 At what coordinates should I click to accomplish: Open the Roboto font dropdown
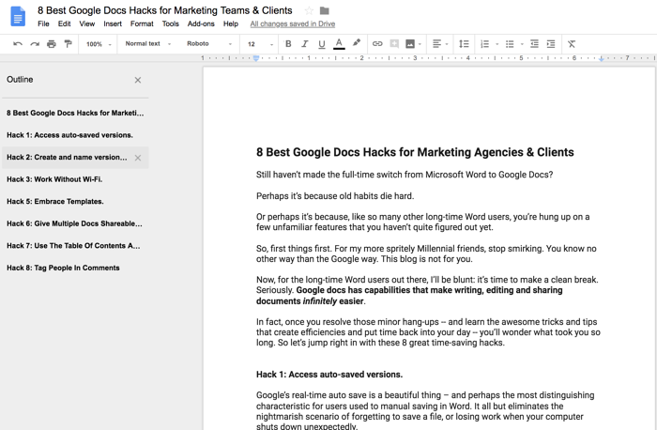click(209, 43)
